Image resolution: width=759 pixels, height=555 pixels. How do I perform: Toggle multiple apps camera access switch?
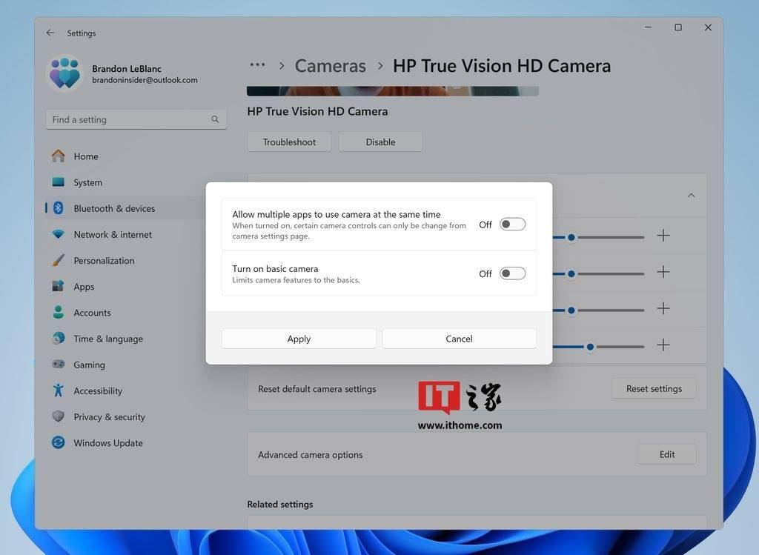[513, 225]
